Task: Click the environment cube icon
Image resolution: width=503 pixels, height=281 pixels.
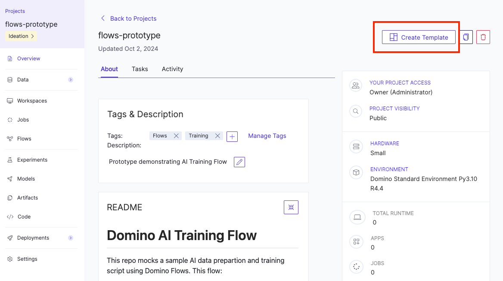Action: coord(356,172)
